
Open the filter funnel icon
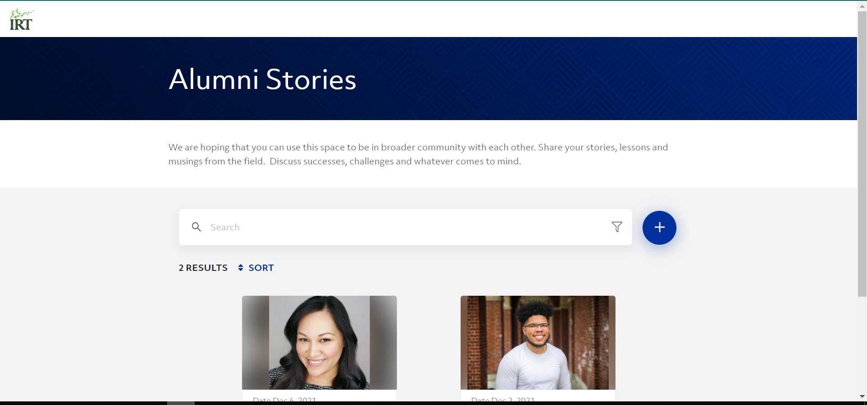[617, 227]
